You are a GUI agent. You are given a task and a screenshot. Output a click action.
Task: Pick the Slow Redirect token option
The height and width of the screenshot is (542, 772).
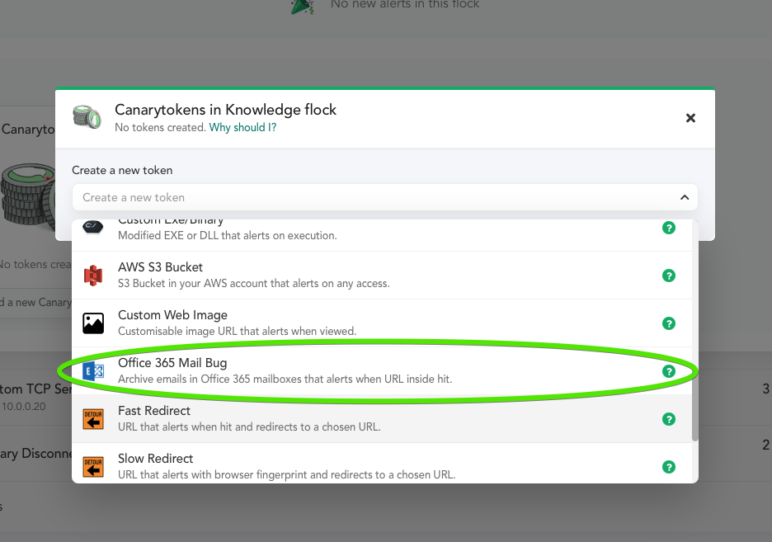[x=382, y=463]
